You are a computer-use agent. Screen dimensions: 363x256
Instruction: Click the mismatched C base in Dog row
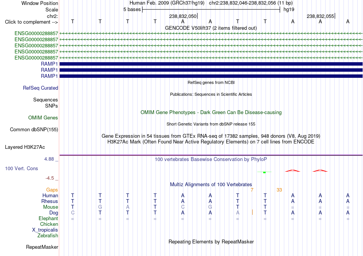point(73,213)
